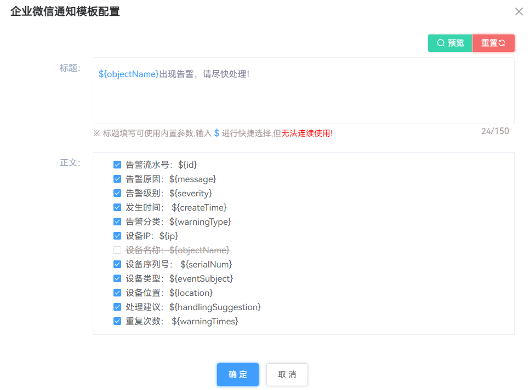Toggle the 设备IP ${ip} checkbox
This screenshot has height=390, width=530.
click(117, 236)
